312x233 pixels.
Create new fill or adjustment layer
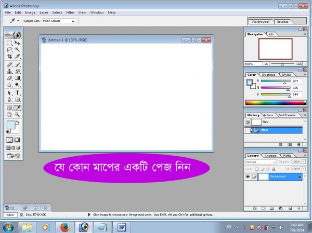click(281, 209)
